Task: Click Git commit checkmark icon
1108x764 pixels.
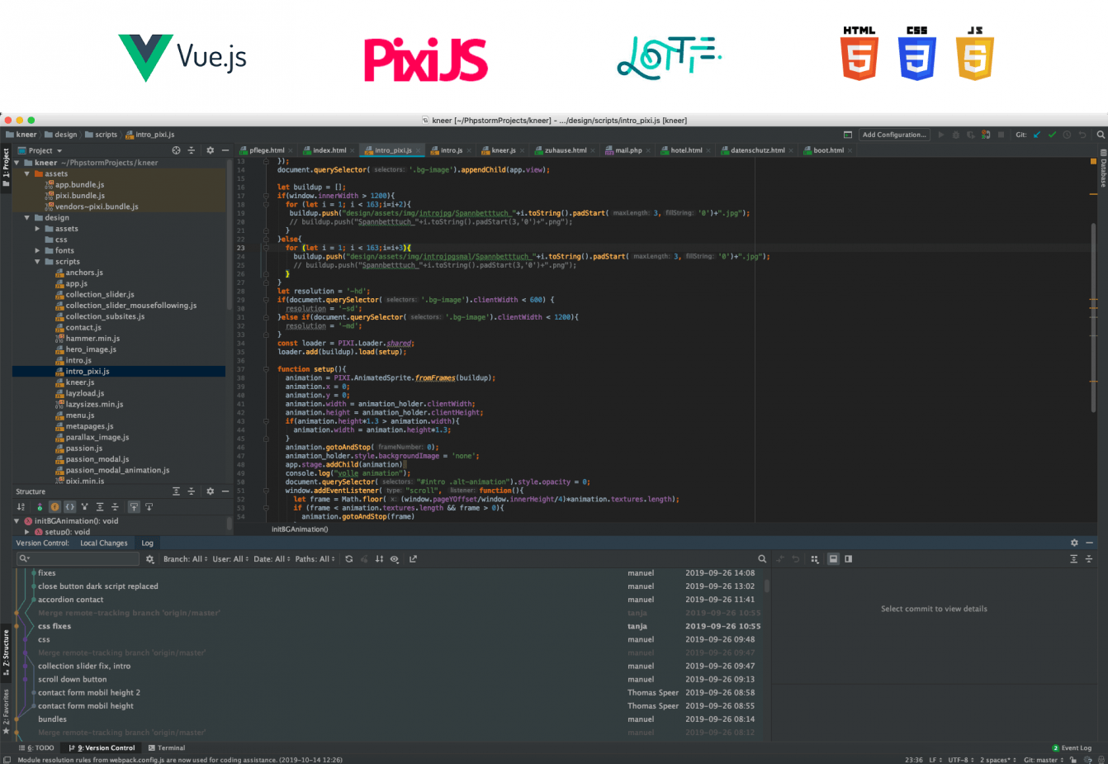Action: [1052, 135]
